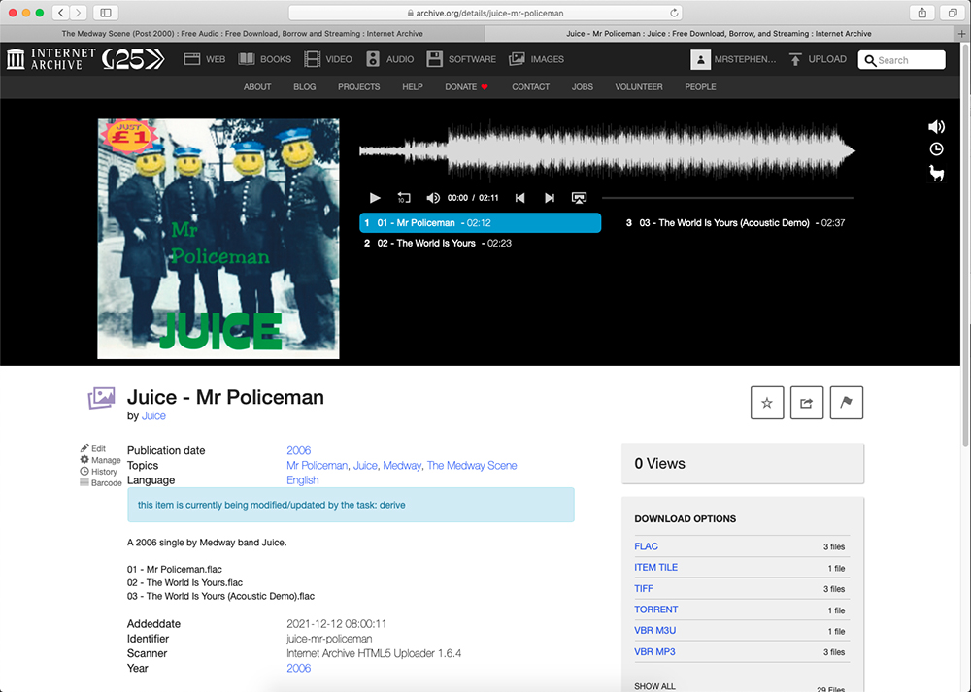Open the Projects menu item

(x=359, y=87)
